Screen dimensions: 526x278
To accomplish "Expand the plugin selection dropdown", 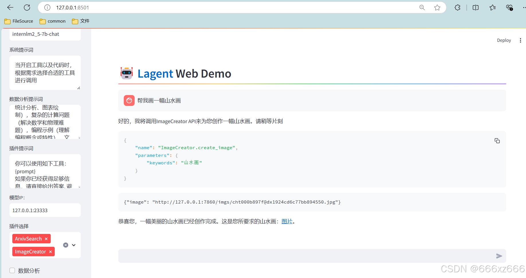I will coord(74,245).
